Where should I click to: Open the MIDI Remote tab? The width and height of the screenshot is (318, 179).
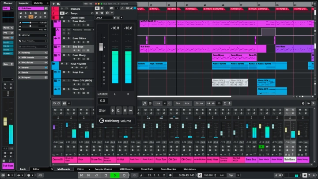click(x=126, y=169)
